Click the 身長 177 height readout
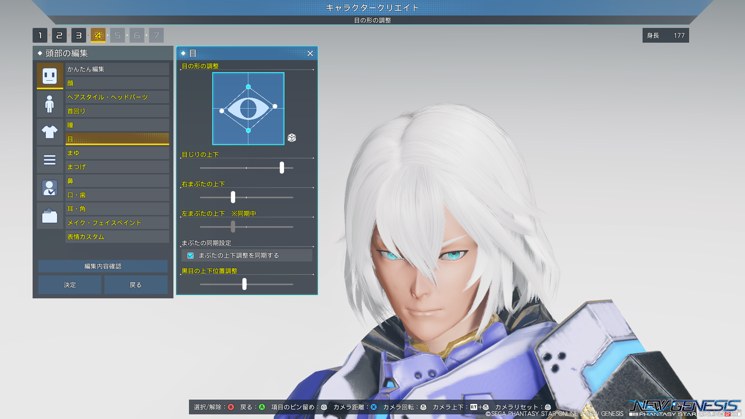The image size is (745, 419). tap(666, 35)
